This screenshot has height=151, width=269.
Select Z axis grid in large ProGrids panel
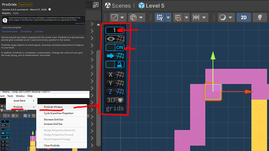(115, 92)
